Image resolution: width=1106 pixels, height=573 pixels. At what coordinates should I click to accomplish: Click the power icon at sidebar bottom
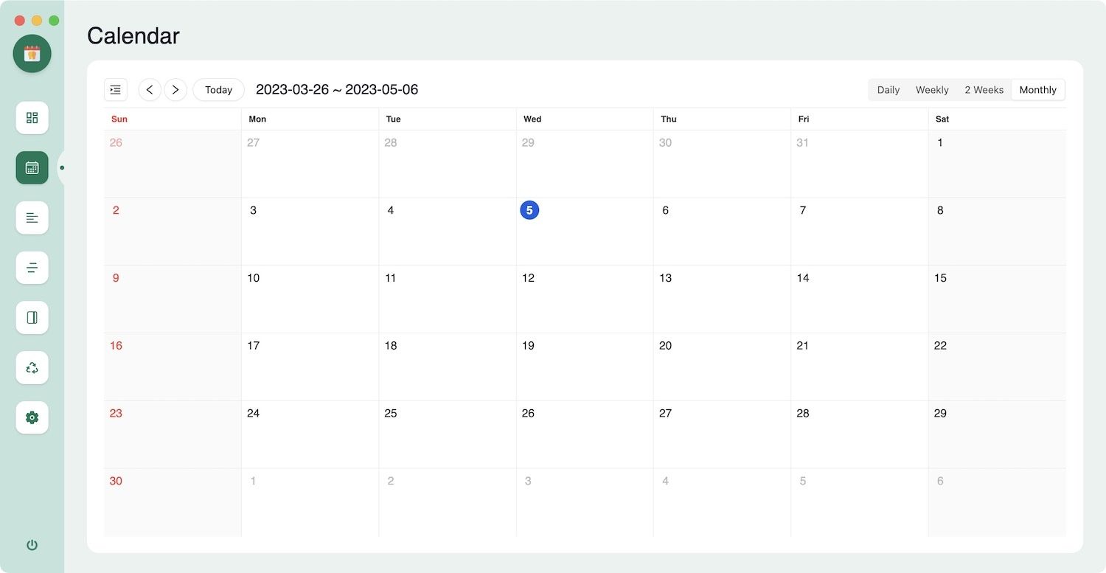tap(32, 545)
